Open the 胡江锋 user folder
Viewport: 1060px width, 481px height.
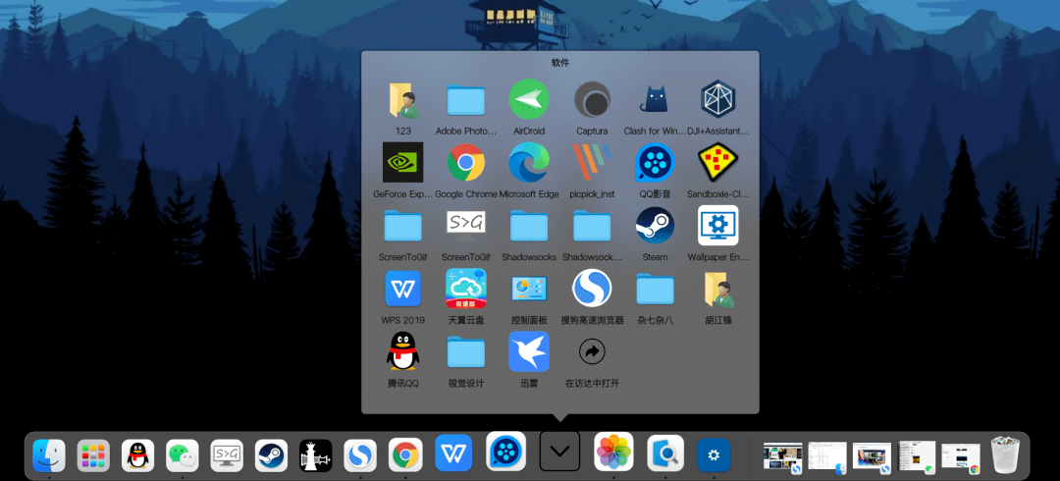click(717, 290)
